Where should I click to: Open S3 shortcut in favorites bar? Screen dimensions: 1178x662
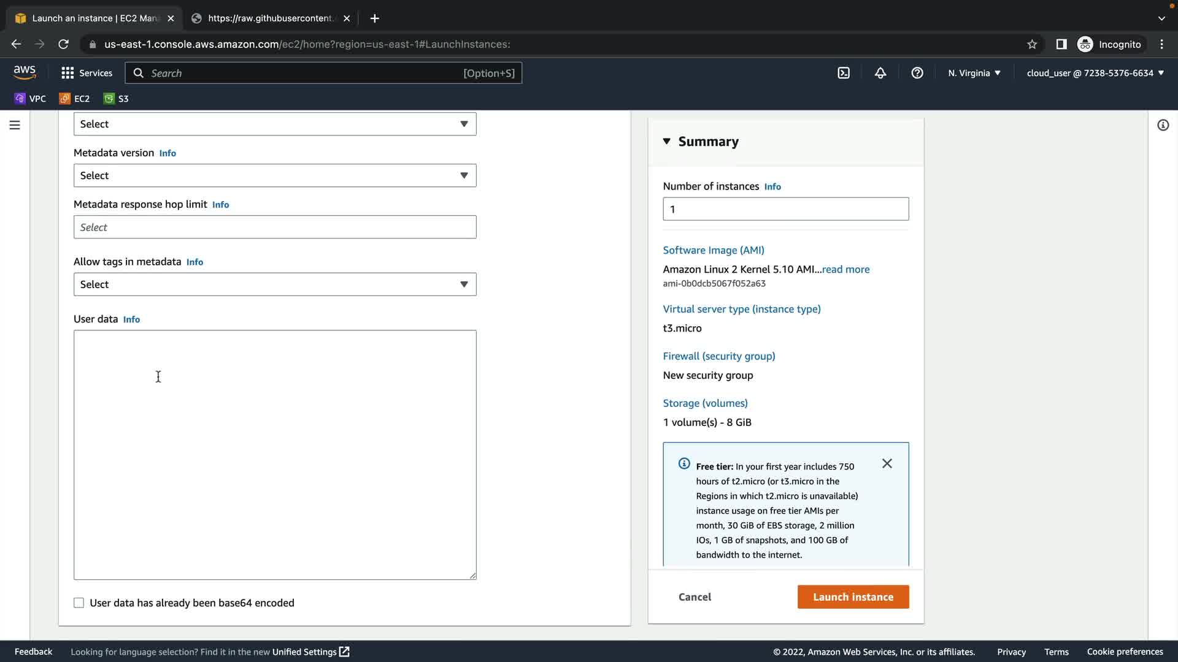click(117, 99)
